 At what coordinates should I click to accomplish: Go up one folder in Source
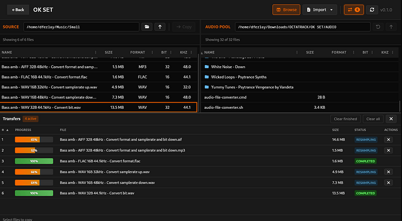(160, 27)
